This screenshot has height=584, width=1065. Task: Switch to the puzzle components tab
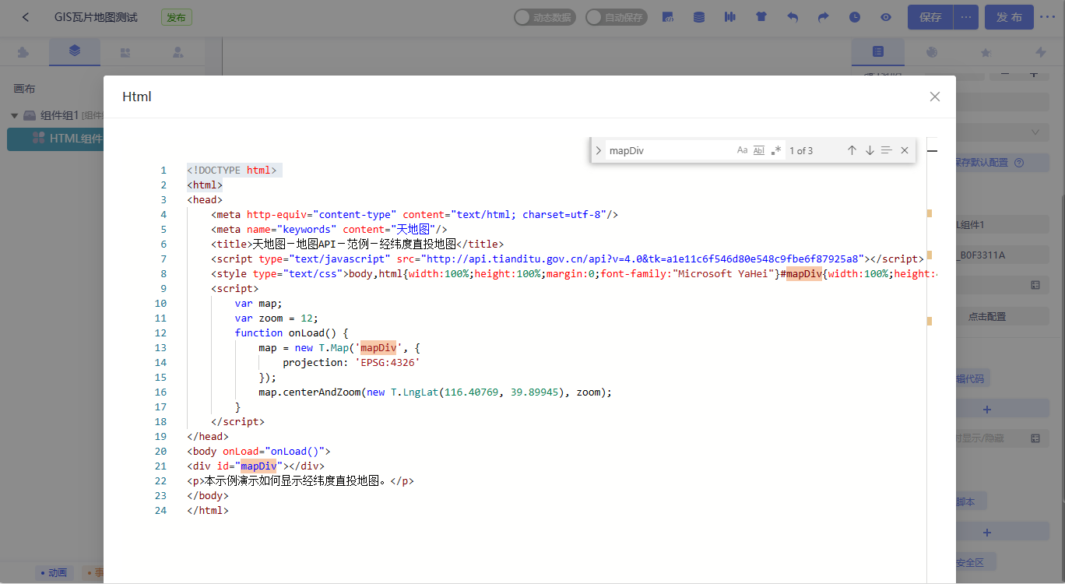coord(23,53)
